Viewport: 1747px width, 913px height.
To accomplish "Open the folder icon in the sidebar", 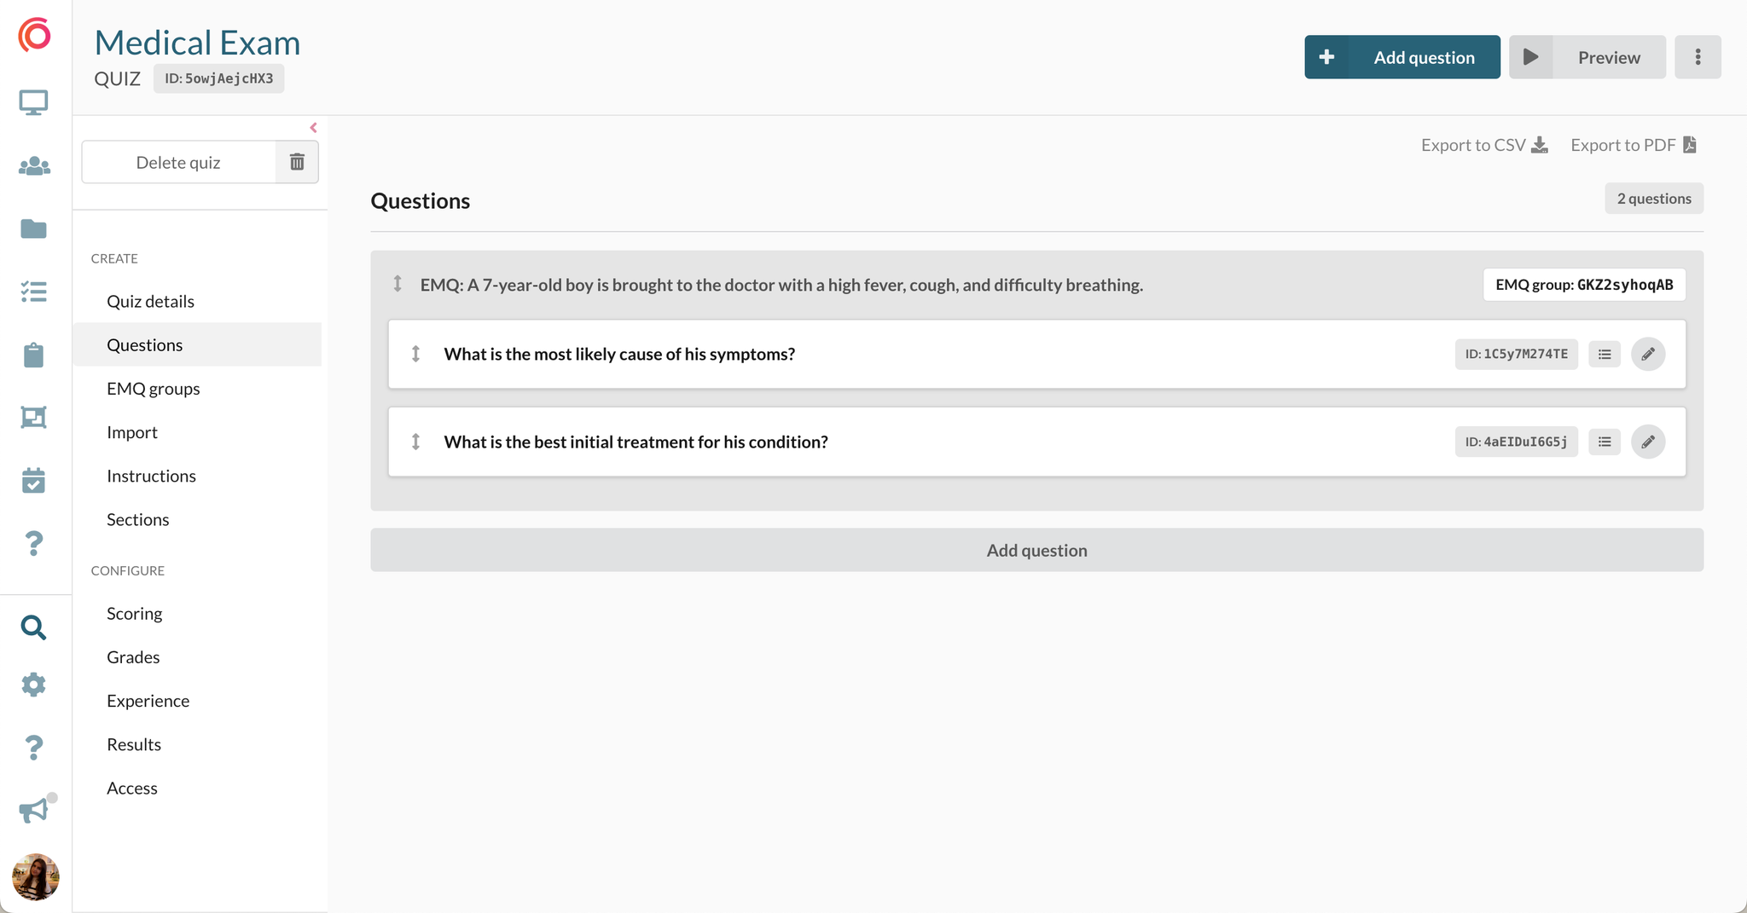I will click(34, 228).
